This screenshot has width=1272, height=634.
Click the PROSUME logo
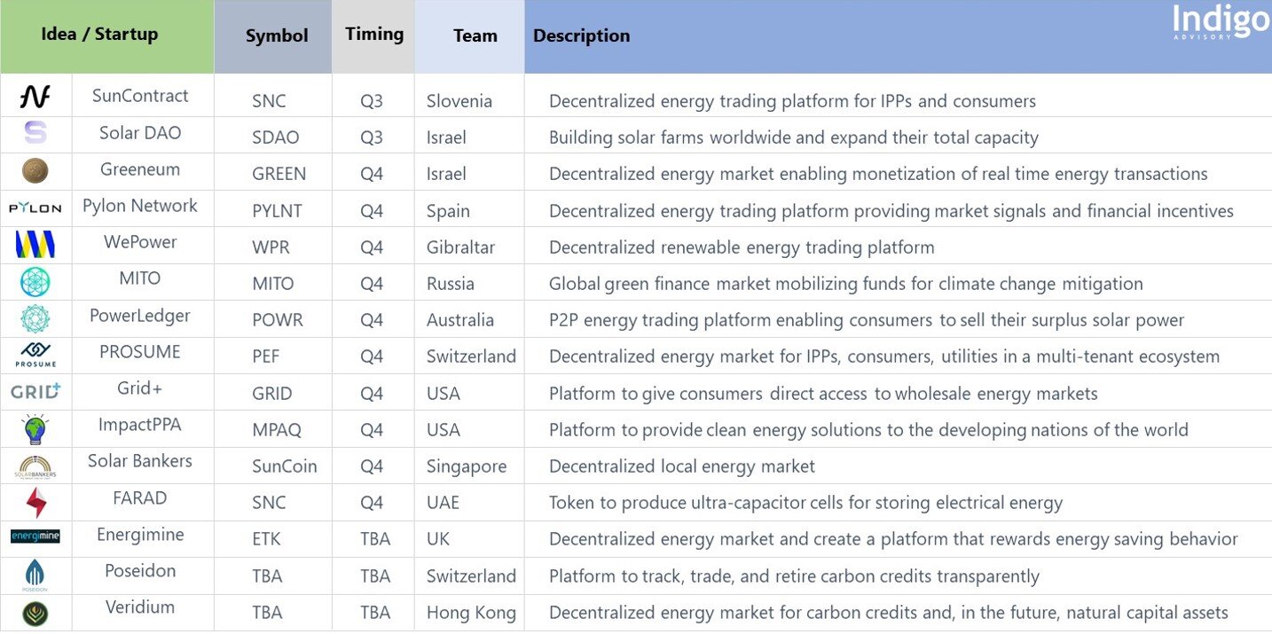tap(35, 355)
